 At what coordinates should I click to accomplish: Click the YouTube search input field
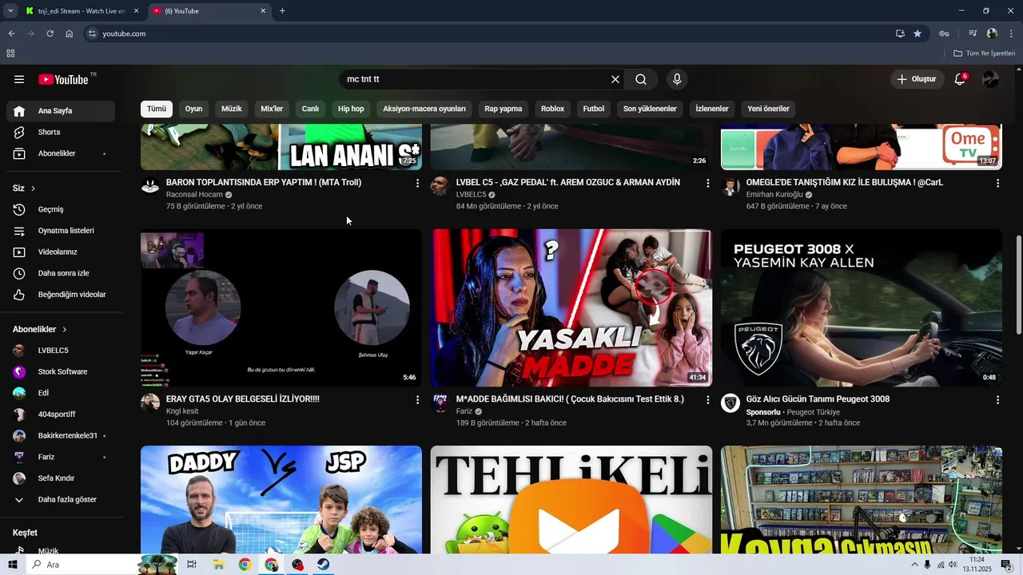tap(476, 79)
